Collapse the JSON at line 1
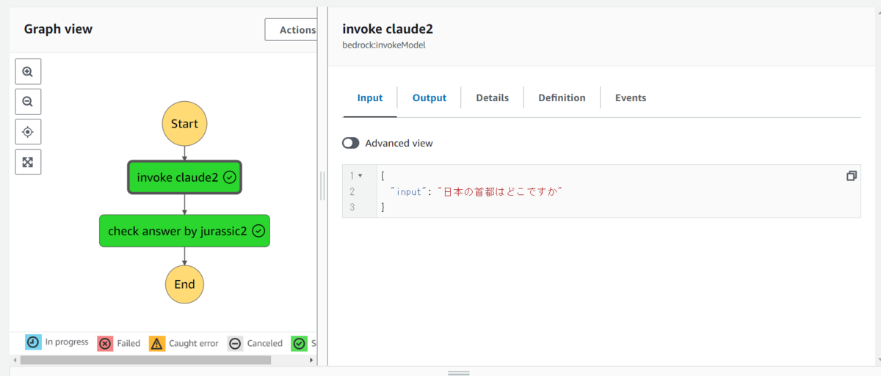Viewport: 881px width, 376px height. [x=360, y=176]
